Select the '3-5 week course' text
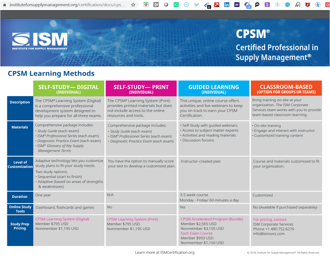The width and height of the screenshot is (330, 258). [194, 195]
